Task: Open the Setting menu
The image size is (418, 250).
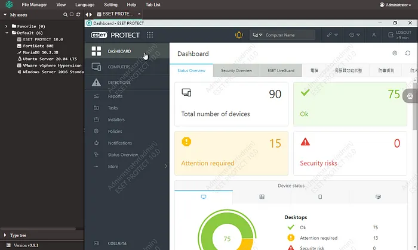Action: point(110,5)
